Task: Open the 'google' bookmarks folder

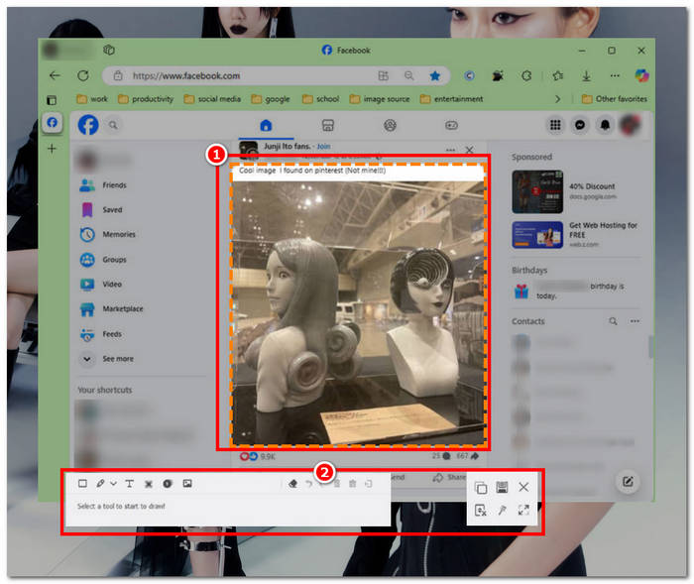Action: click(271, 99)
